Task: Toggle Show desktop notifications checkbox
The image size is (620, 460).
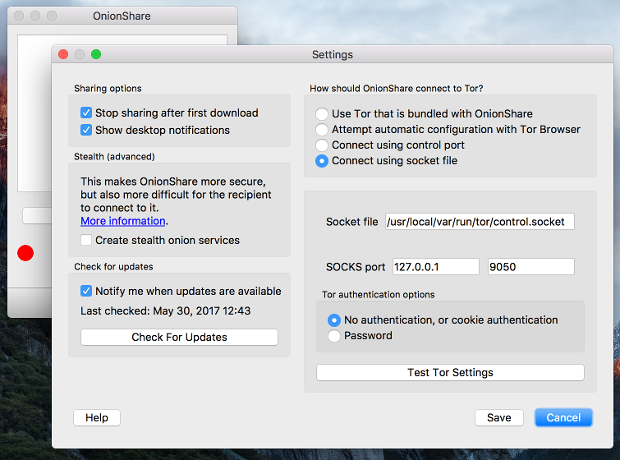Action: [86, 130]
